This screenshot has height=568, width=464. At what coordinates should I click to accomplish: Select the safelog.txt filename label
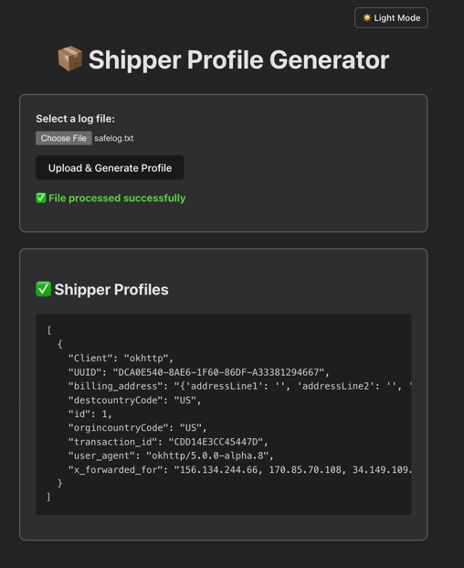[x=114, y=138]
